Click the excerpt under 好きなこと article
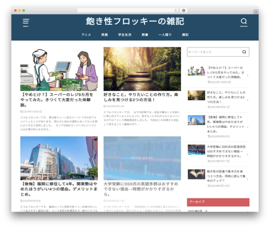The height and width of the screenshot is (228, 270). [x=141, y=118]
